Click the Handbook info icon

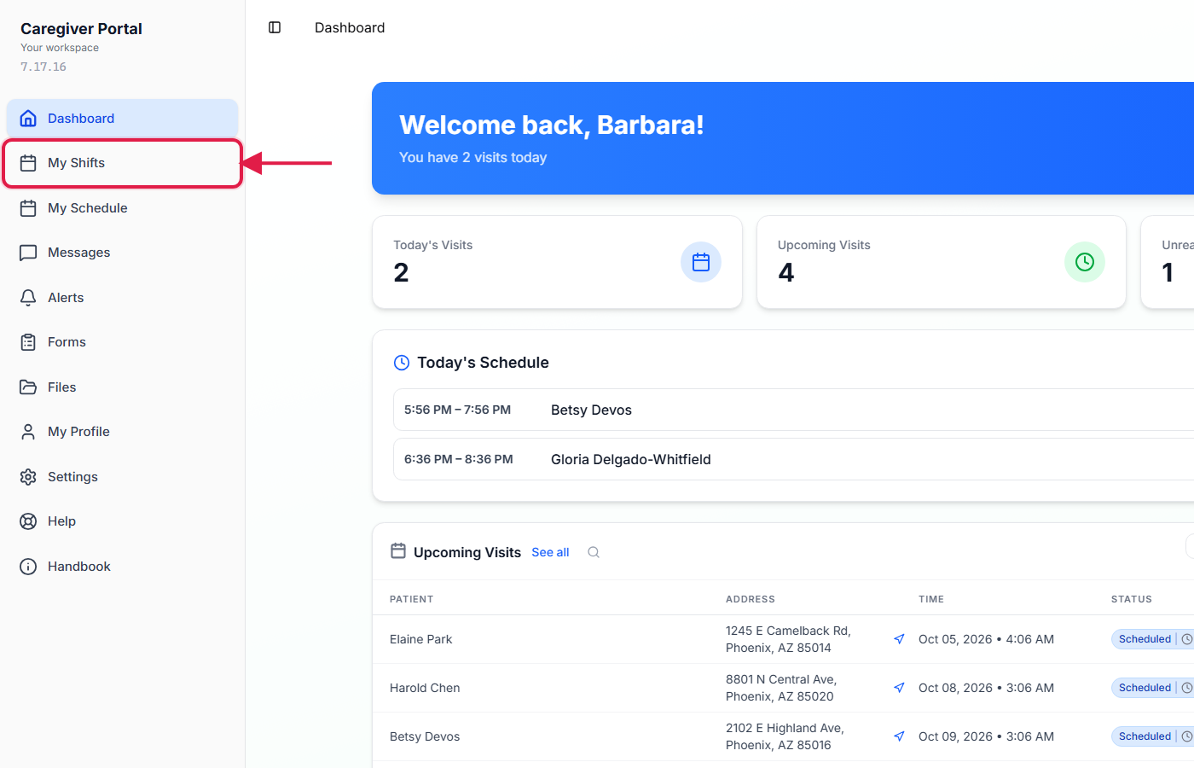pos(28,567)
